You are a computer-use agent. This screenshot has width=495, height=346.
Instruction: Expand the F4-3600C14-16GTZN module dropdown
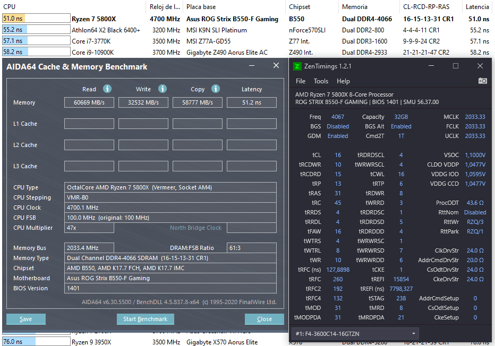tap(355, 333)
